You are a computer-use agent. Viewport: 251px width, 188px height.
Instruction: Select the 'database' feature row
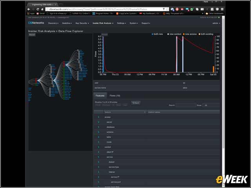click(157, 127)
